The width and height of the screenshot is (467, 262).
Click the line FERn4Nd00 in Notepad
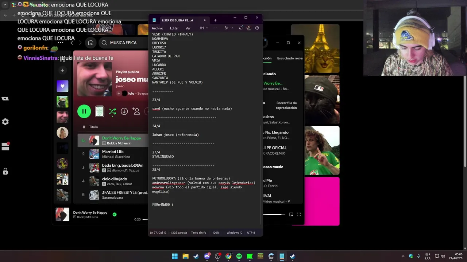(x=163, y=205)
